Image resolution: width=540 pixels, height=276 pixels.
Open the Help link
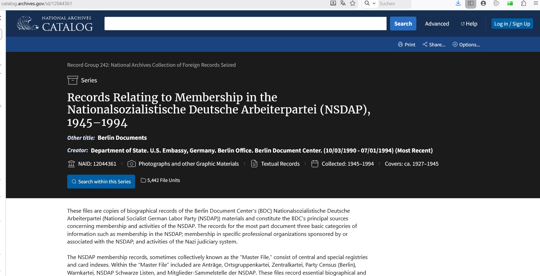[469, 24]
